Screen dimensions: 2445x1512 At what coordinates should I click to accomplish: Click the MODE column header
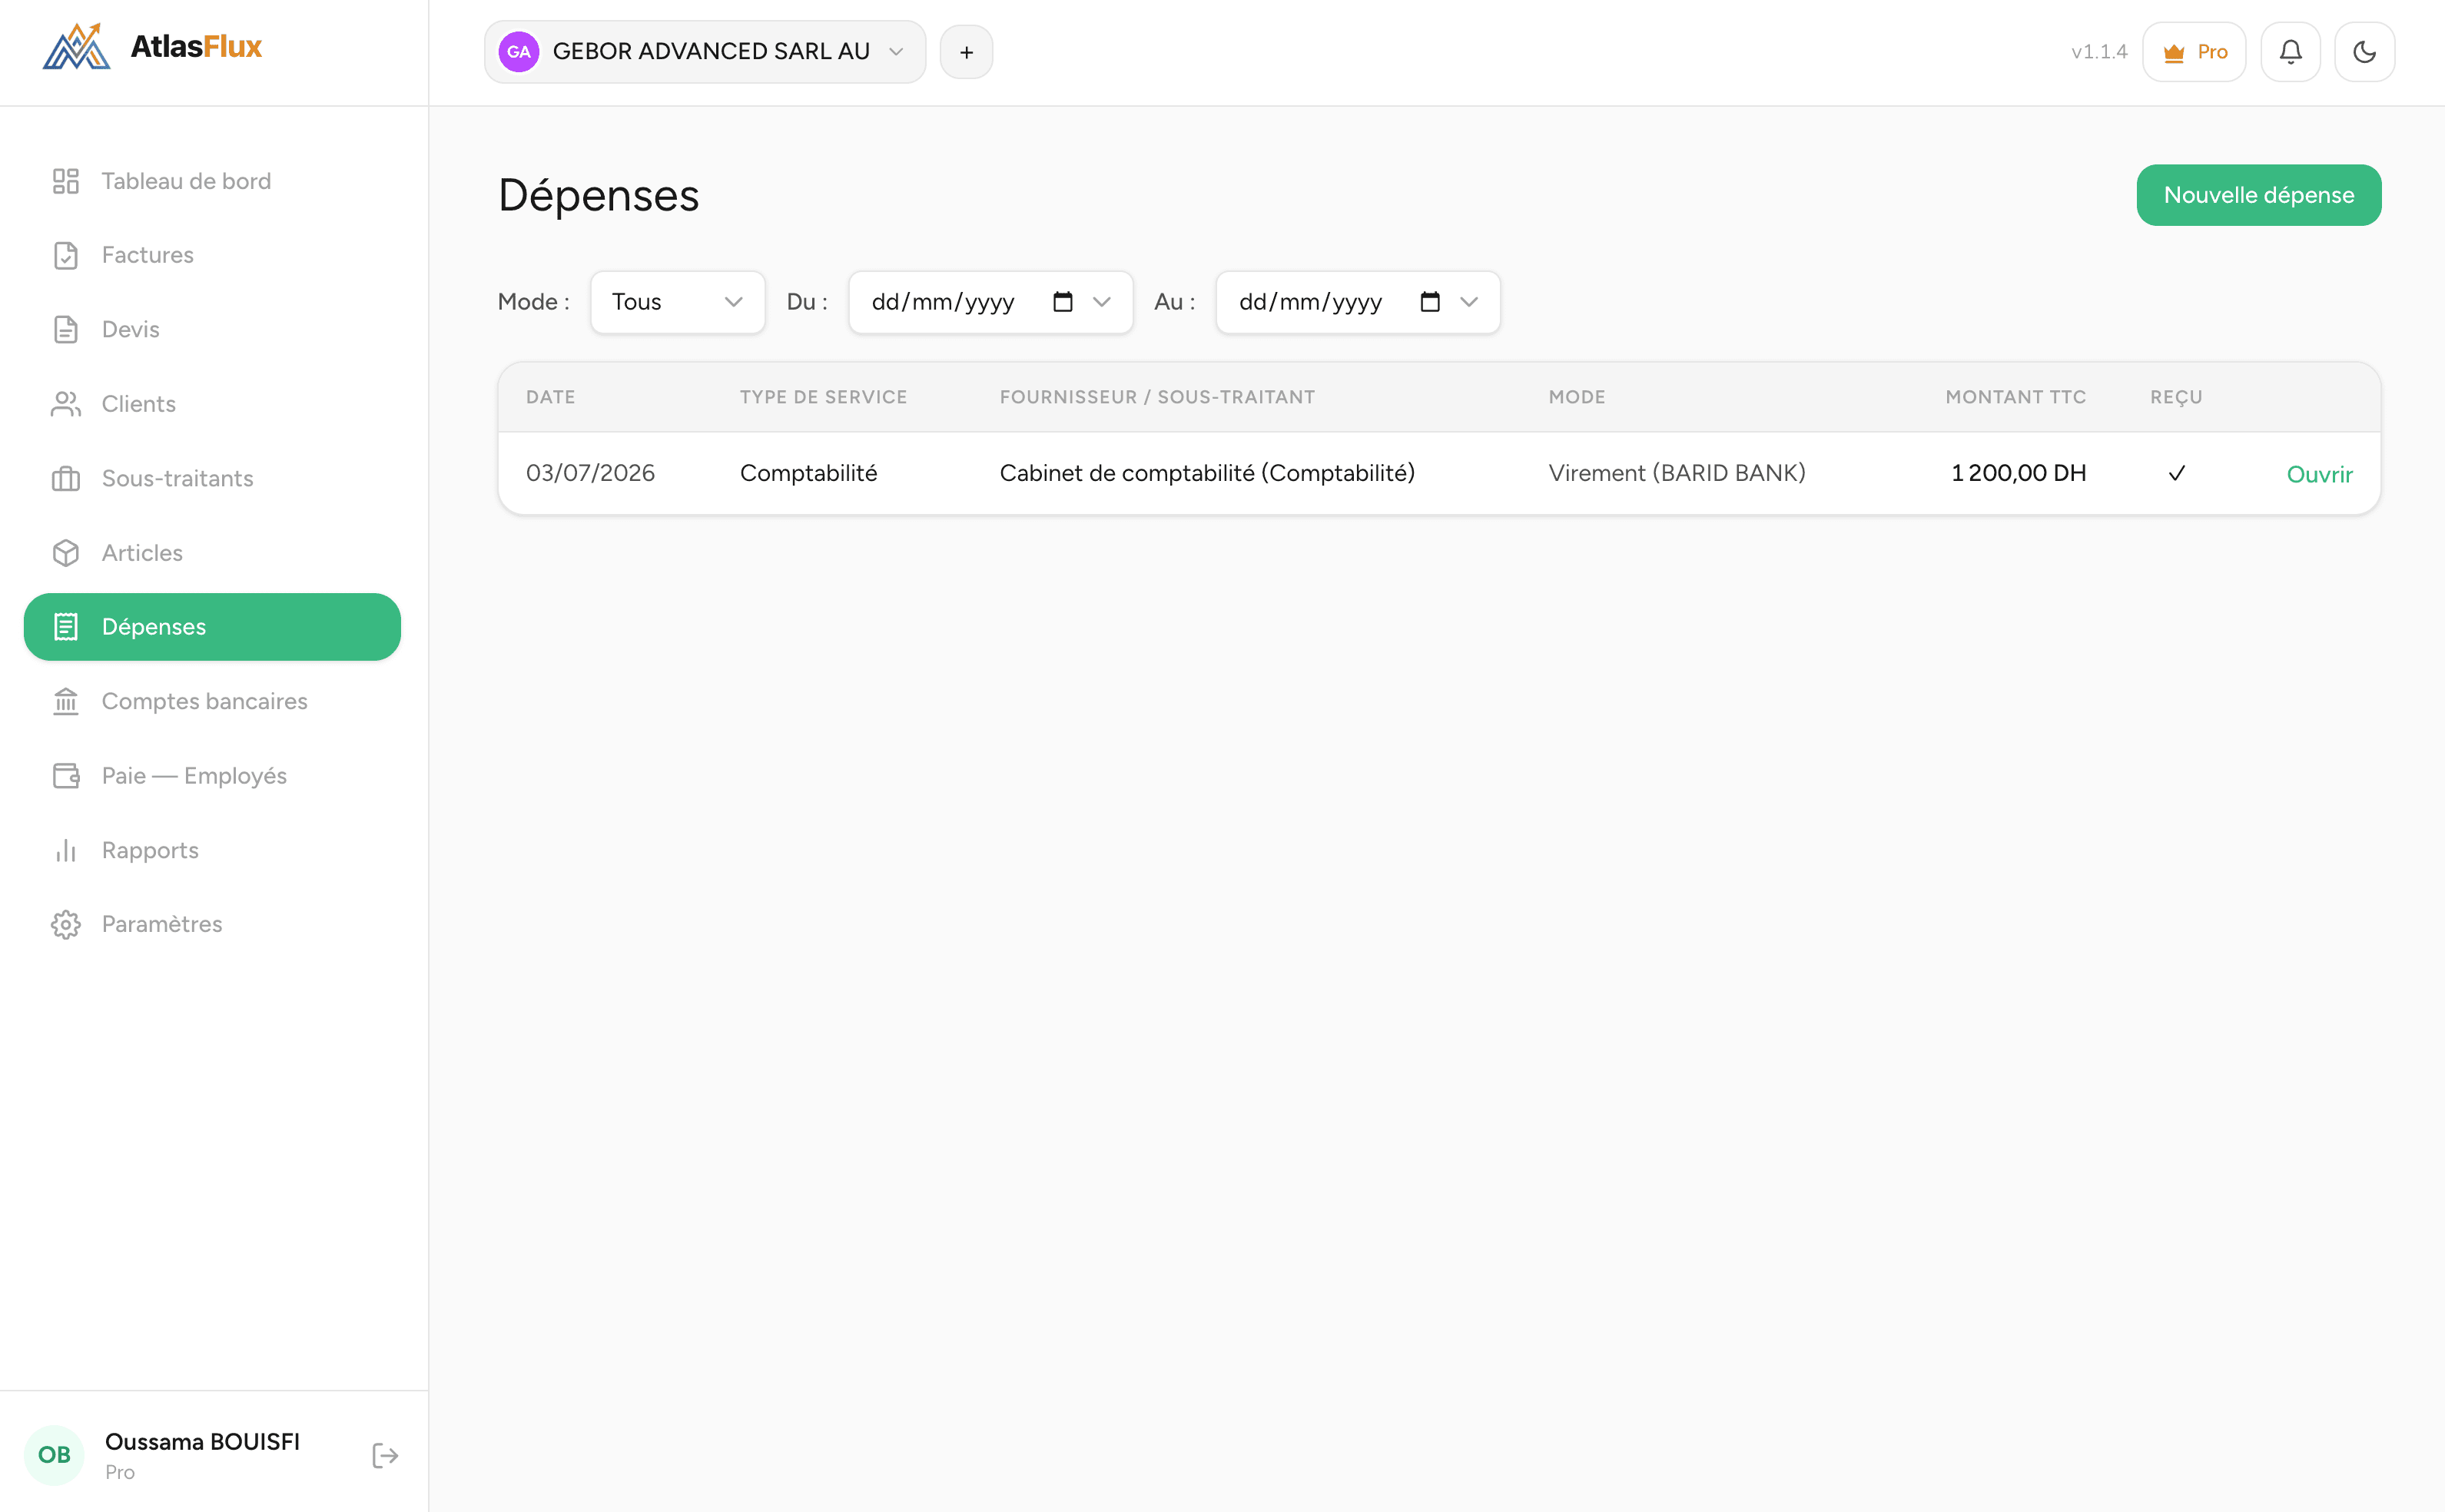[1577, 397]
